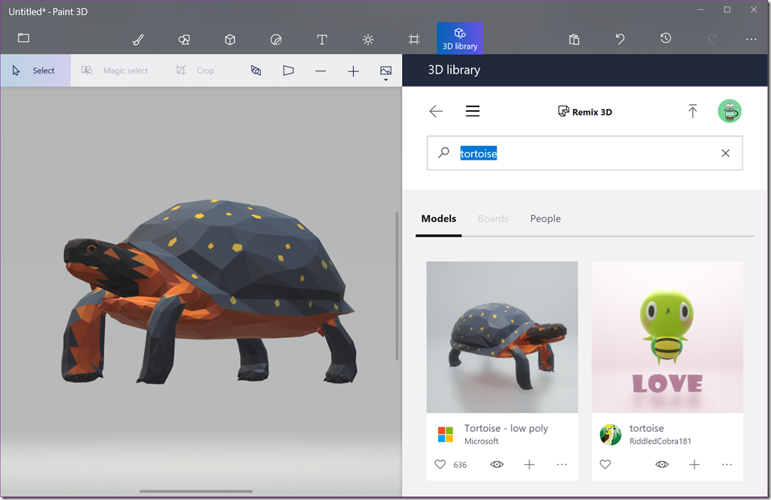Open the Microsoft publisher link
The height and width of the screenshot is (500, 771).
pos(481,441)
